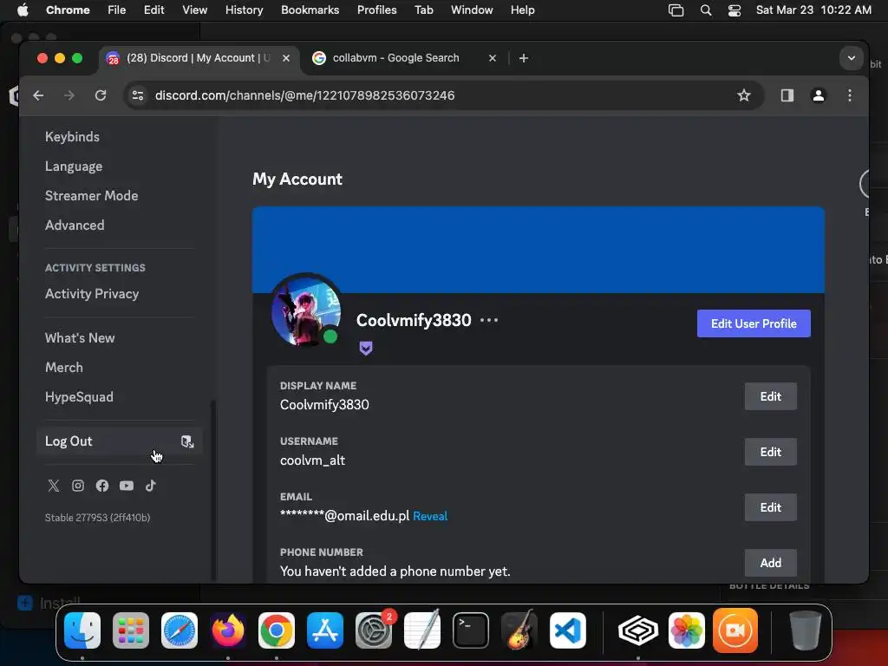Open Firefox from the Dock
This screenshot has height=666, width=888.
coord(228,630)
